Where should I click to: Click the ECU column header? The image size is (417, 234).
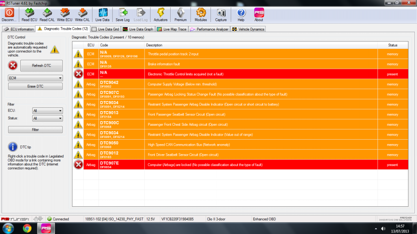(91, 45)
